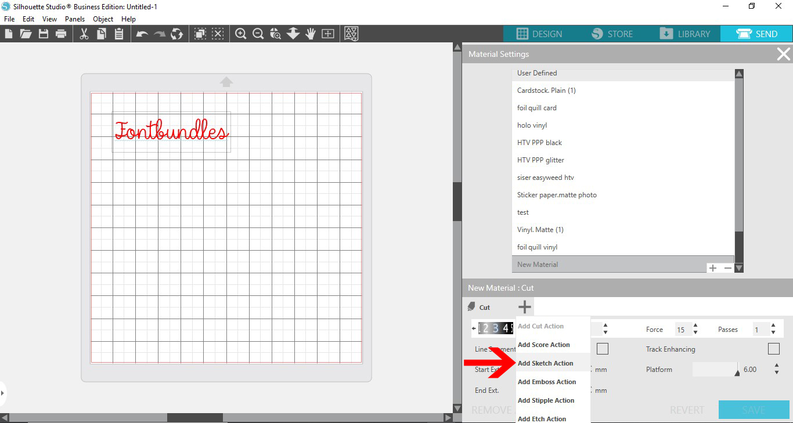
Task: Select Sticker paper.matte photo material
Action: click(x=623, y=195)
